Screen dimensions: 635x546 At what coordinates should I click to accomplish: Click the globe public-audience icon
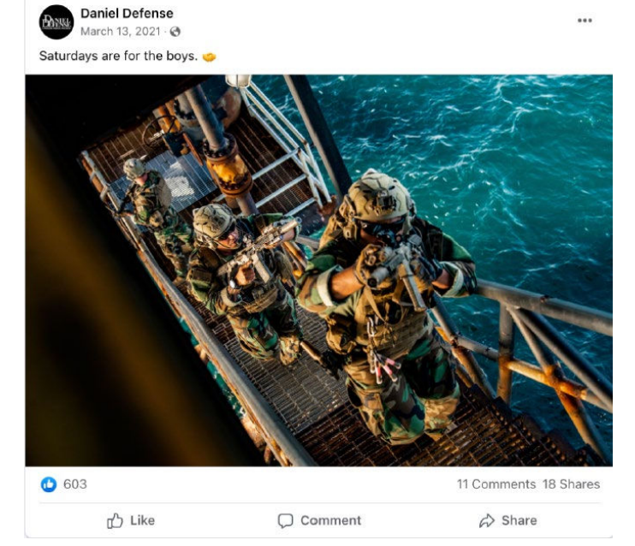[175, 32]
